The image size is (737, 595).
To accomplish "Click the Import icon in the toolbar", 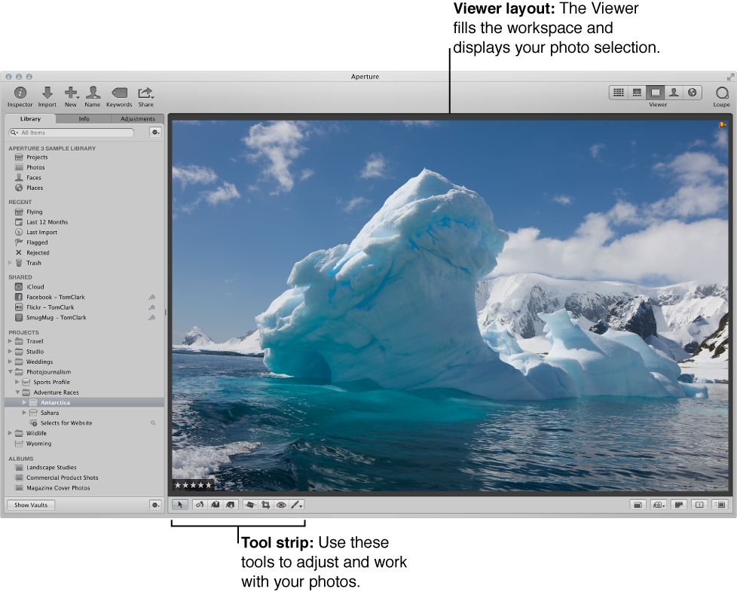I will 47,92.
